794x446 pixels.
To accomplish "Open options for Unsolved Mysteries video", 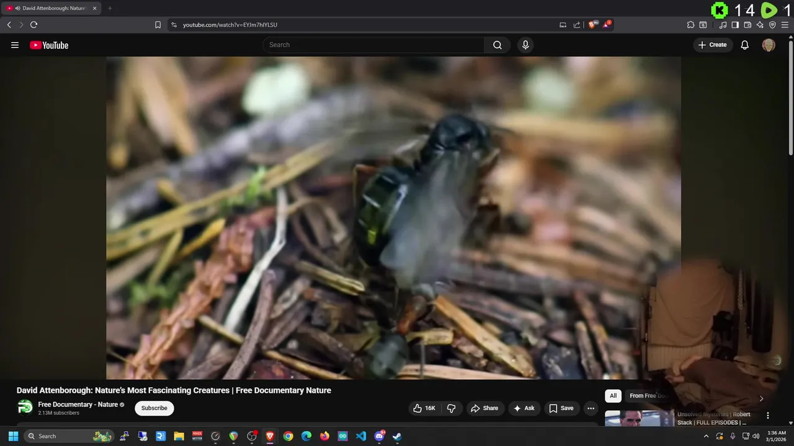I will tap(767, 416).
